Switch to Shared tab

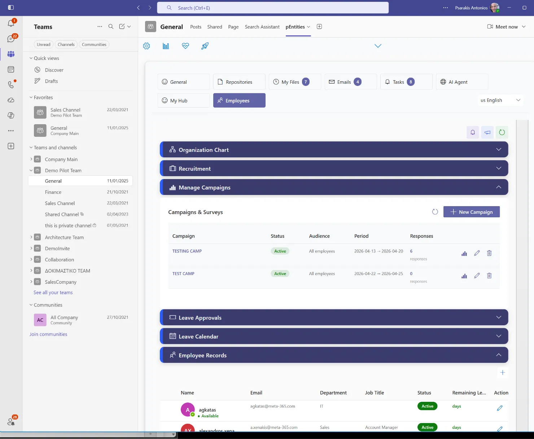215,27
